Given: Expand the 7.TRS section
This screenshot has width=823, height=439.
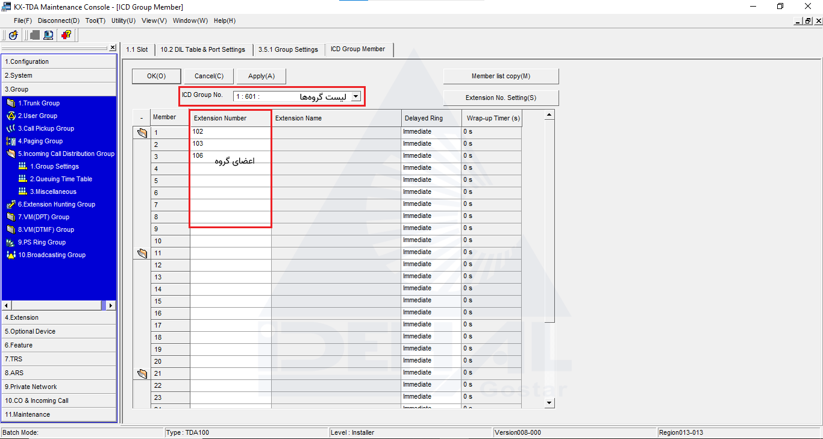Looking at the screenshot, I should (59, 359).
